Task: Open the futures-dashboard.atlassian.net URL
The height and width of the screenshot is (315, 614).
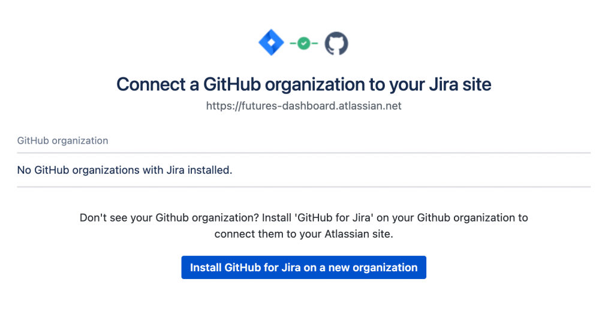Action: click(303, 106)
